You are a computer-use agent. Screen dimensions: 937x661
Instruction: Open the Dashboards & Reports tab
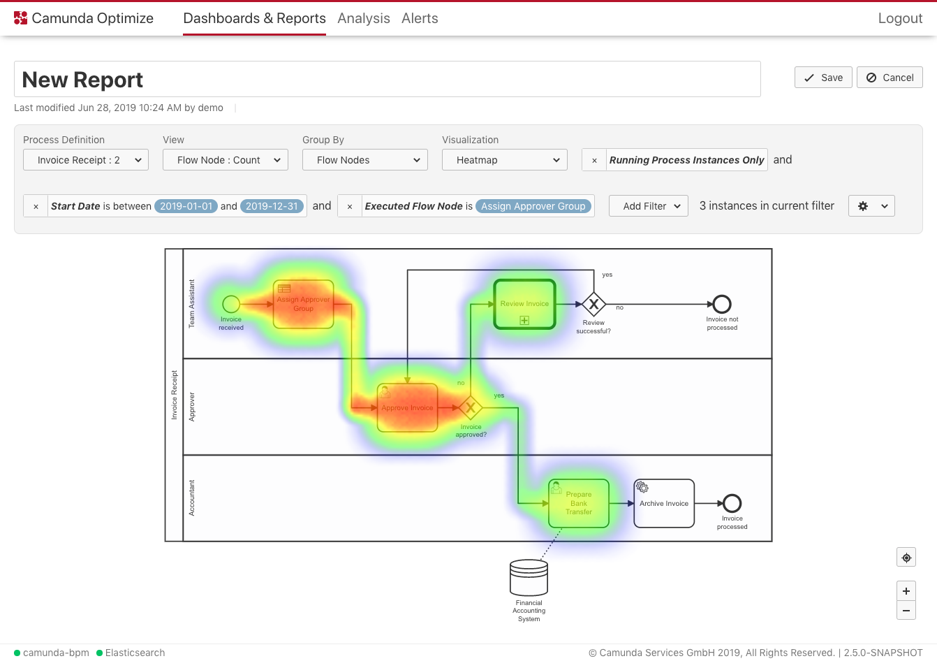[x=254, y=19]
